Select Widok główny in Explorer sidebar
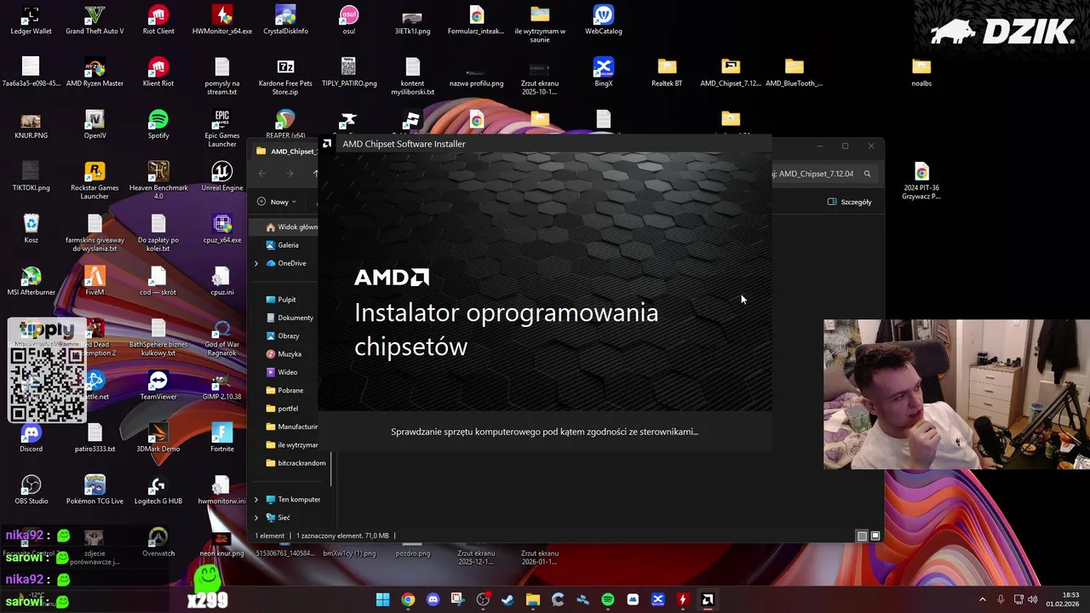 [291, 227]
